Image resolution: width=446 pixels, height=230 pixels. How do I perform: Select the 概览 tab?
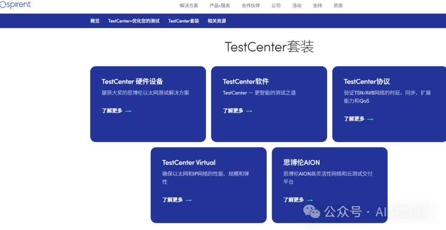(95, 21)
